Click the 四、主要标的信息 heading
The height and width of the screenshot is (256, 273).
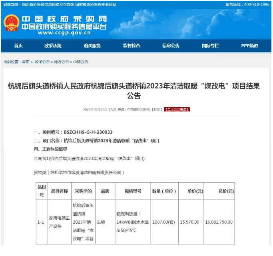(x=50, y=149)
